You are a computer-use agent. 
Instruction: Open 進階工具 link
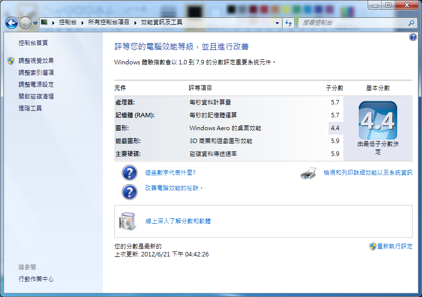[30, 108]
